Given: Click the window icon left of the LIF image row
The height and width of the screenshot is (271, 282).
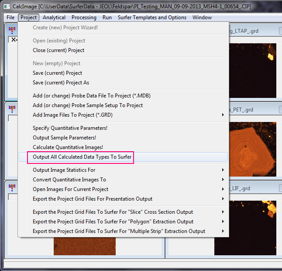Looking at the screenshot, I should [12, 187].
